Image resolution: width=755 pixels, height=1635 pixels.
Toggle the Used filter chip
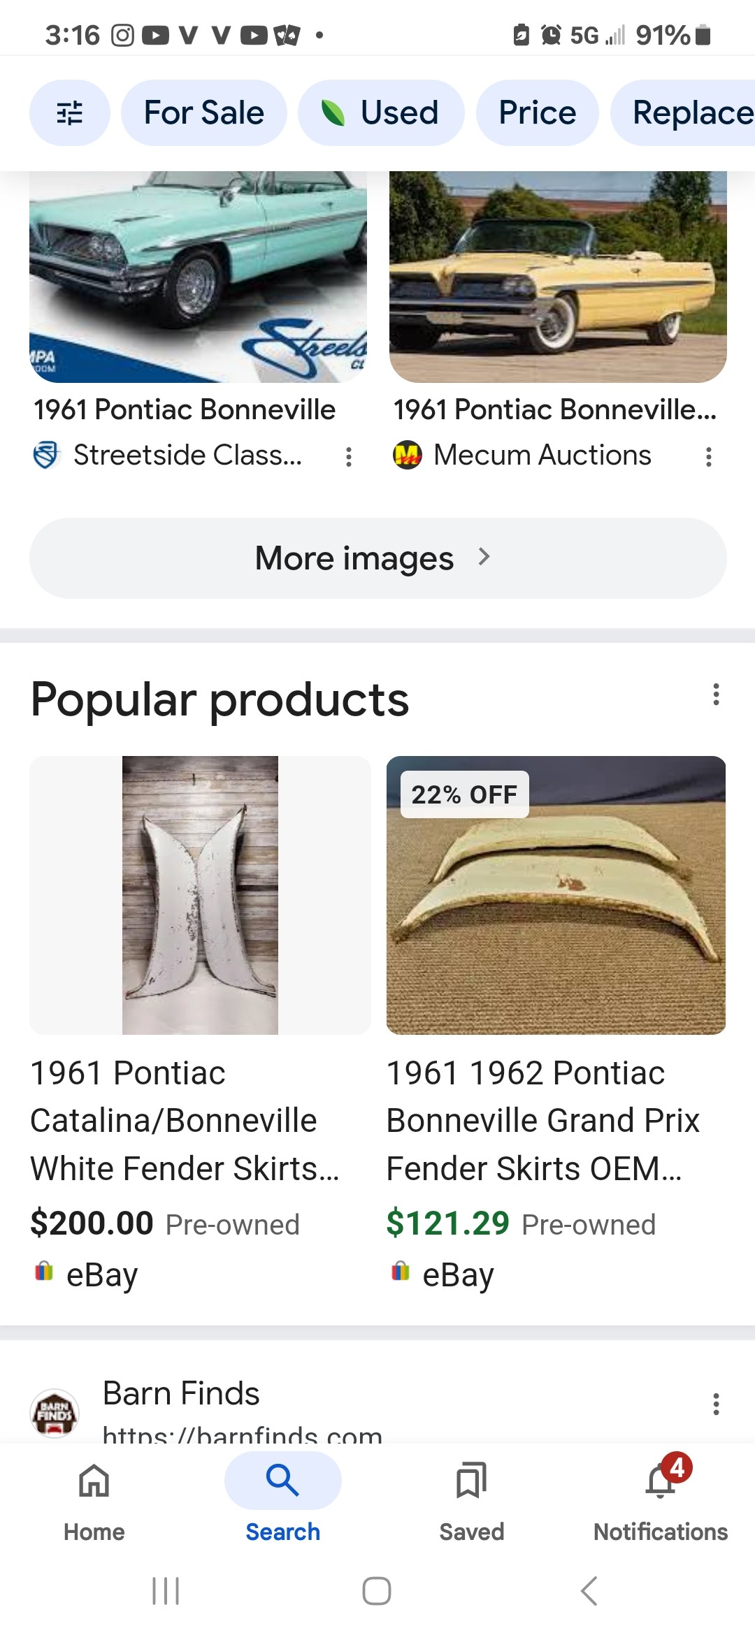coord(381,112)
